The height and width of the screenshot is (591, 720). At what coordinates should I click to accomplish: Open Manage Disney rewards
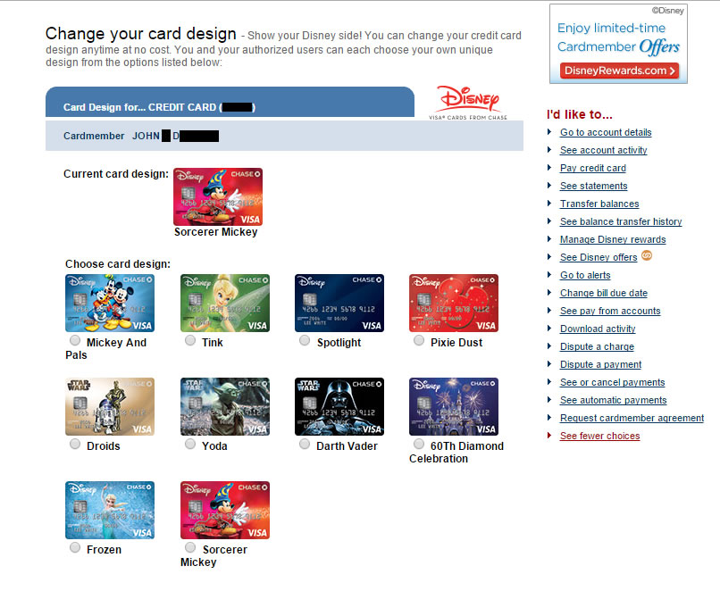pyautogui.click(x=612, y=239)
